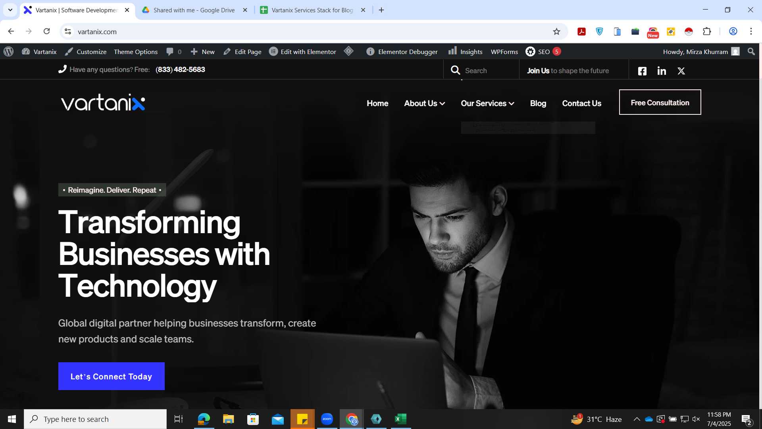The height and width of the screenshot is (429, 762).
Task: Open Excel from the taskbar
Action: [x=401, y=419]
